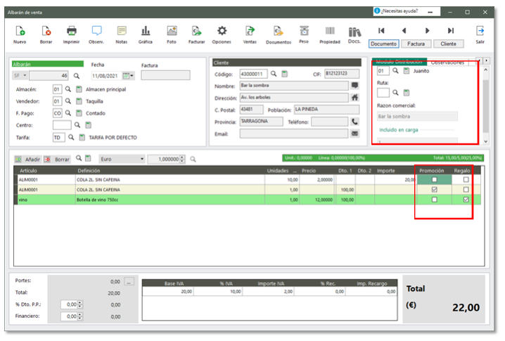Click the Añadir line button

pyautogui.click(x=27, y=159)
